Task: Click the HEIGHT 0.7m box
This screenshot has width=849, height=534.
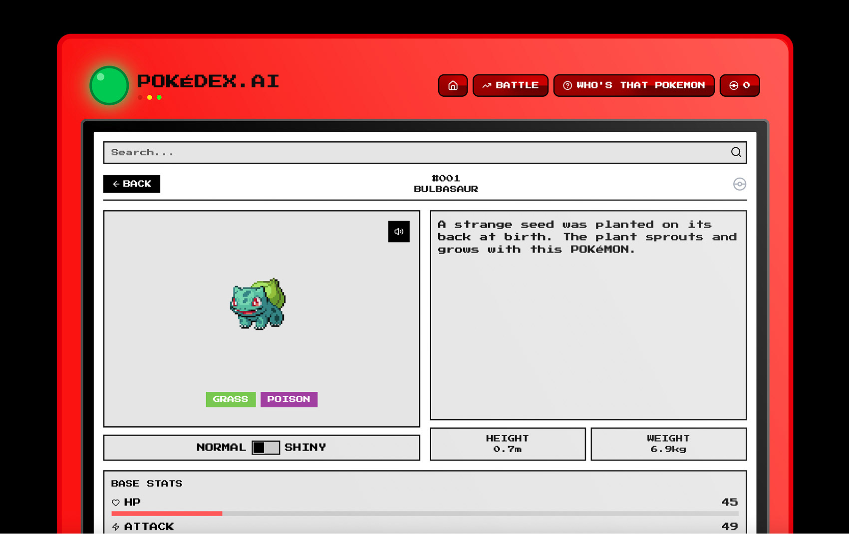Action: point(508,444)
